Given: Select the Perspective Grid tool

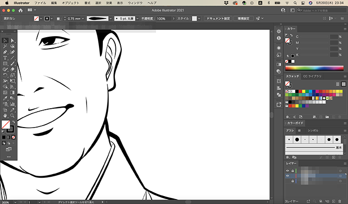Looking at the screenshot, I should [12, 86].
